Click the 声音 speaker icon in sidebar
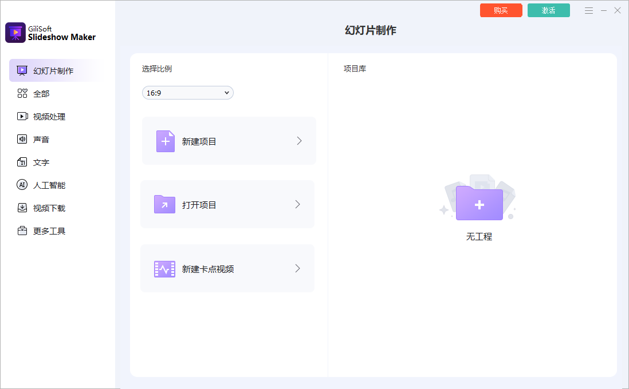Screen dimensions: 629x389 click(x=22, y=139)
